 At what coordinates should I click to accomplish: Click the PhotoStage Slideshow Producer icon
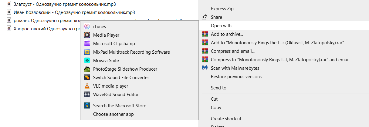tap(87, 69)
